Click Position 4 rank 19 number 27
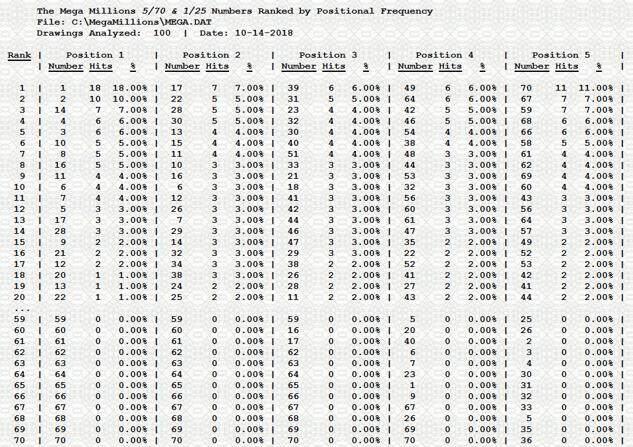The width and height of the screenshot is (633, 447). [x=409, y=286]
